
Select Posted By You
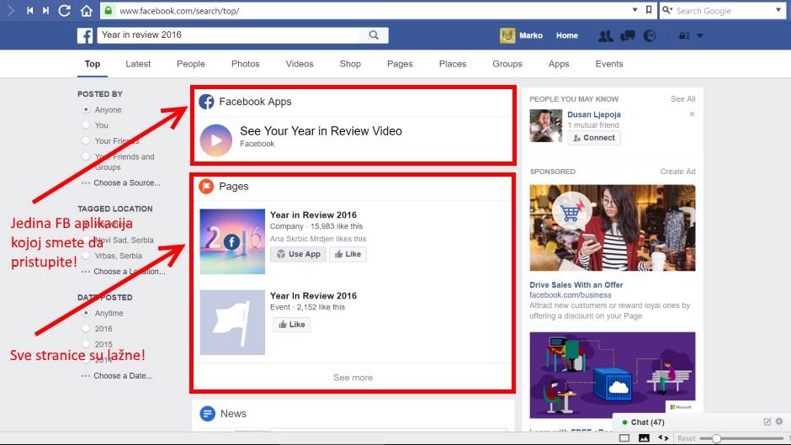click(87, 125)
